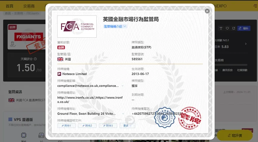Viewport: 258px width, 142px height.
Task: Click the text size T icon
Action: (x=221, y=28)
